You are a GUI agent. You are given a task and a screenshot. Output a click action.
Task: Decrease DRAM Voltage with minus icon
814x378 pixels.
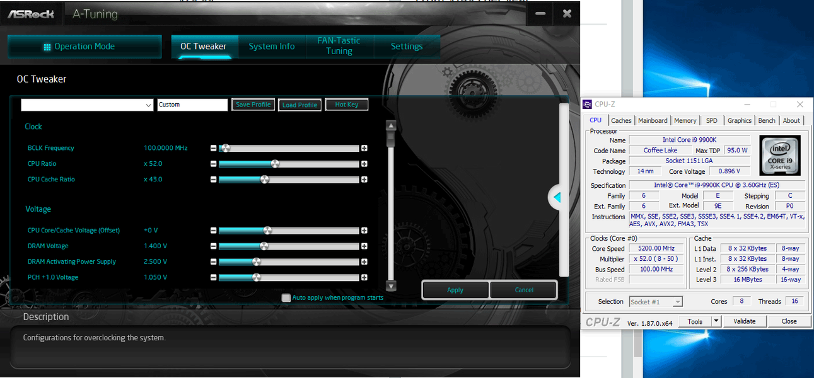(x=213, y=246)
